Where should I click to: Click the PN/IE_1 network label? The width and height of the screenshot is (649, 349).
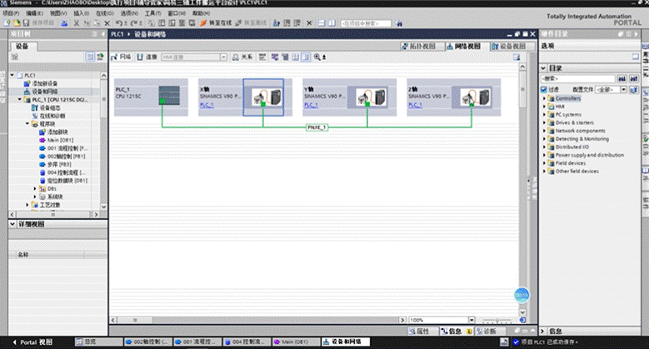click(x=317, y=127)
